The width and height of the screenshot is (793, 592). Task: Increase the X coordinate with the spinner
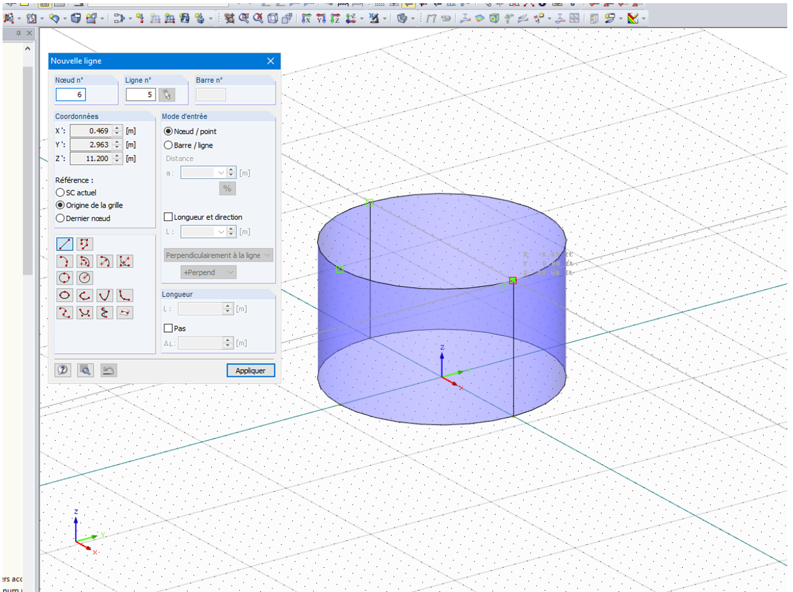[x=117, y=128]
